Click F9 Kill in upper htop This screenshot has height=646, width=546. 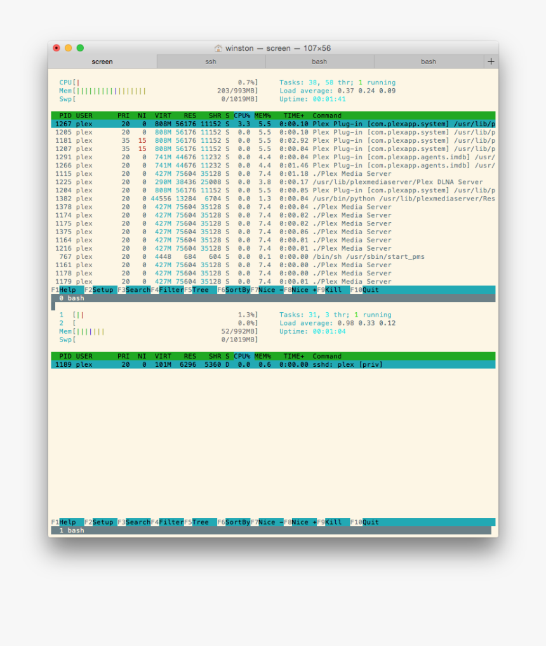click(x=333, y=289)
